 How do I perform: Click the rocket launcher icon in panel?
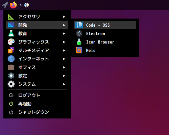coord(5,5)
